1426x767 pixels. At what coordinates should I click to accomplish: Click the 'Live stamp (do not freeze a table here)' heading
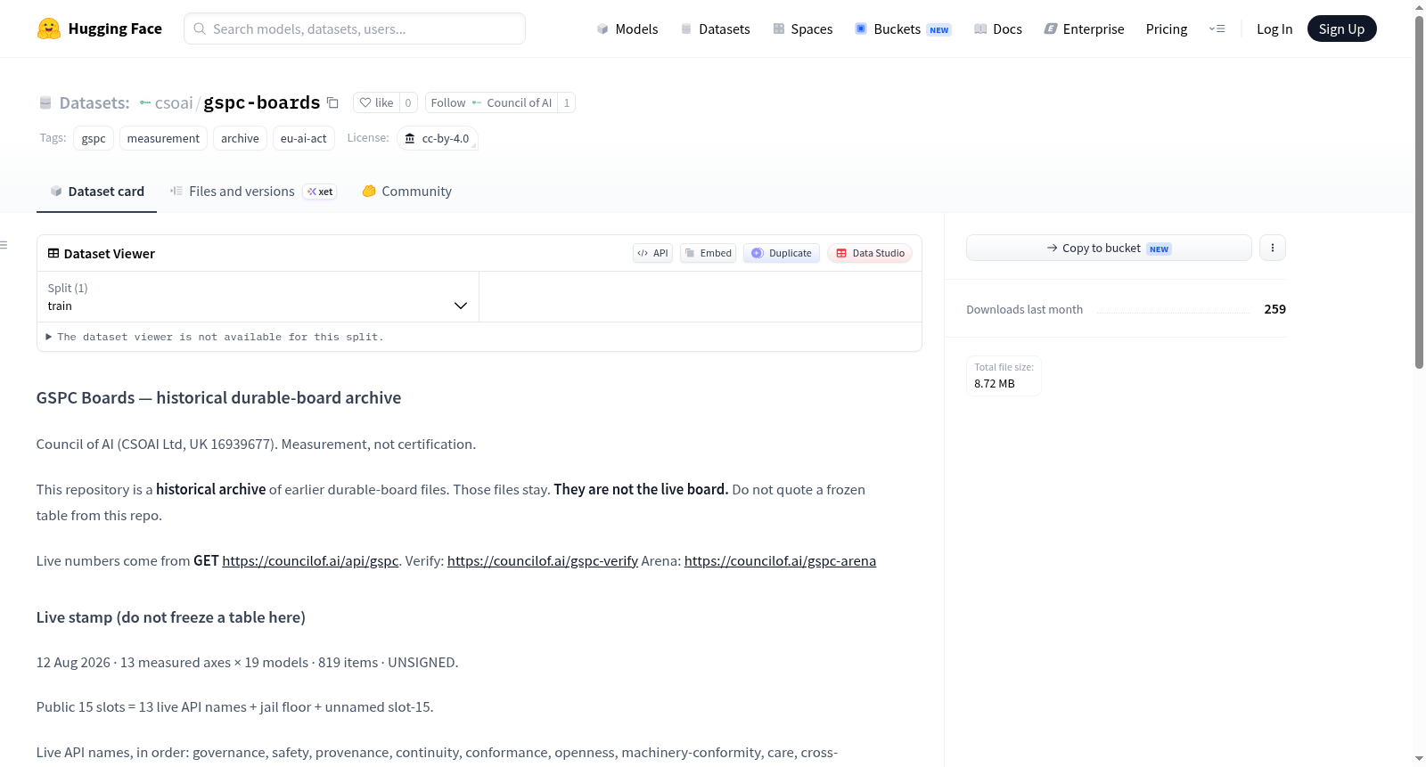click(171, 617)
